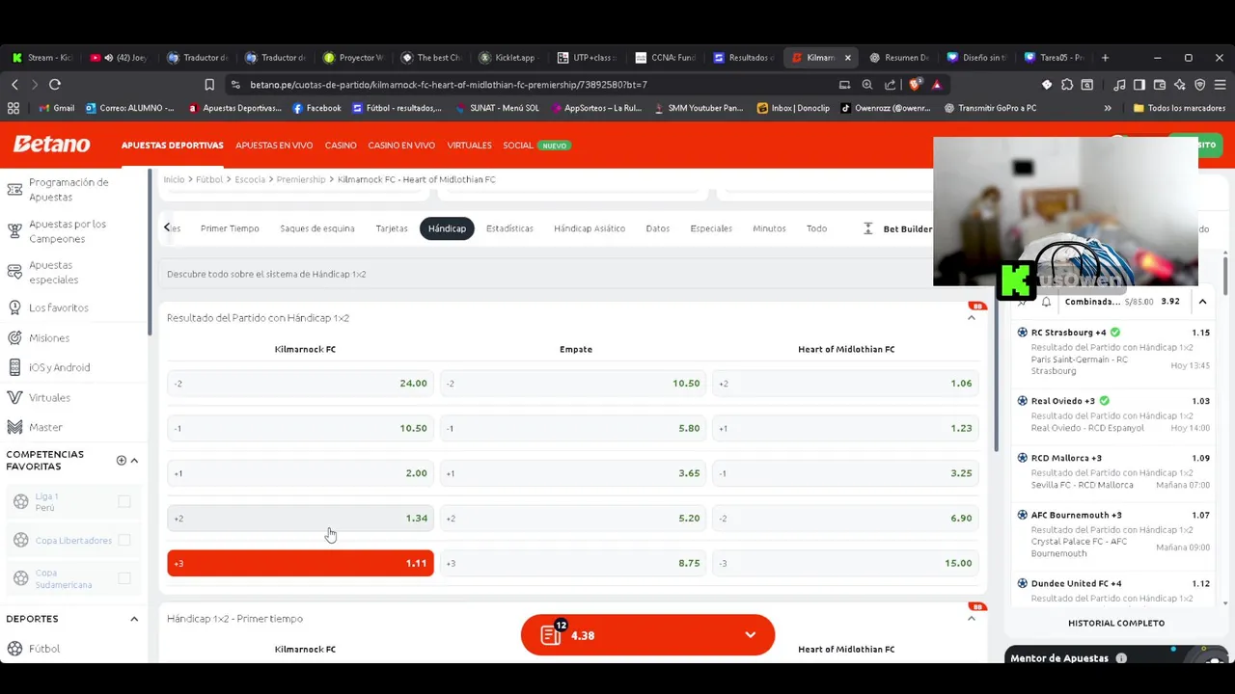Switch to Saques de esquina tab

[317, 228]
